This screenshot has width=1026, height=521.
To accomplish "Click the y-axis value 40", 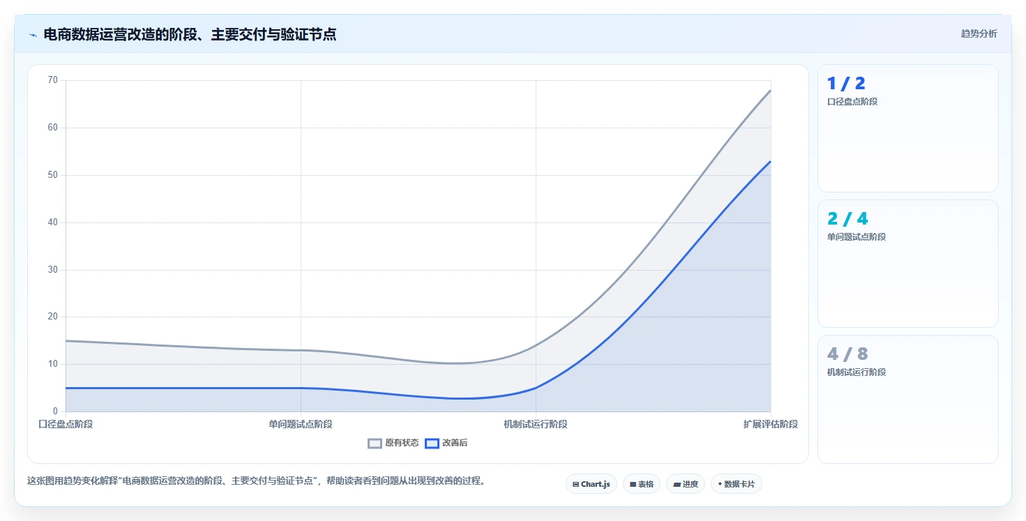I will [53, 222].
